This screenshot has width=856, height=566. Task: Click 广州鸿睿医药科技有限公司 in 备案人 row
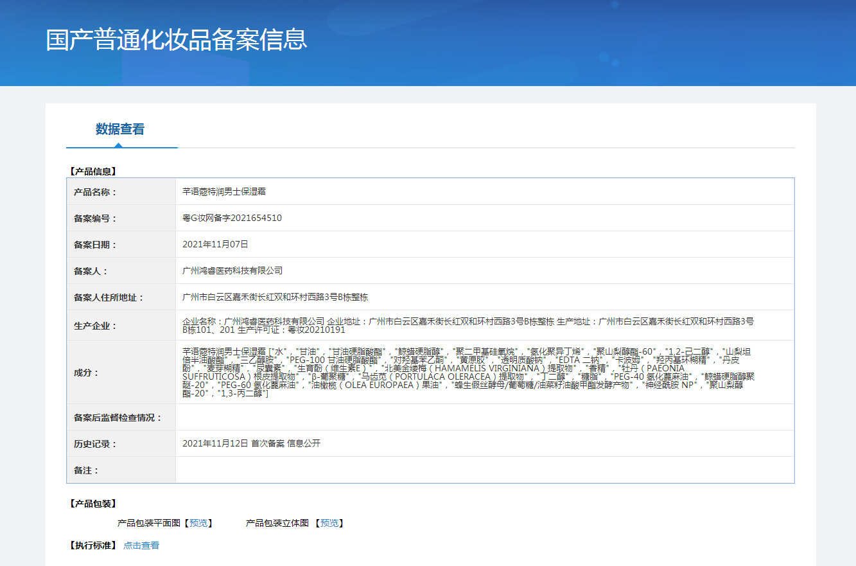(232, 271)
